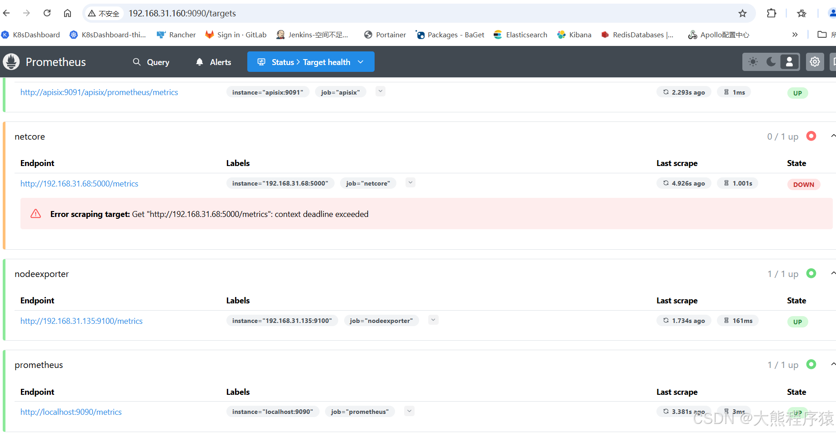Open browser home page
This screenshot has height=433, width=836.
[67, 13]
